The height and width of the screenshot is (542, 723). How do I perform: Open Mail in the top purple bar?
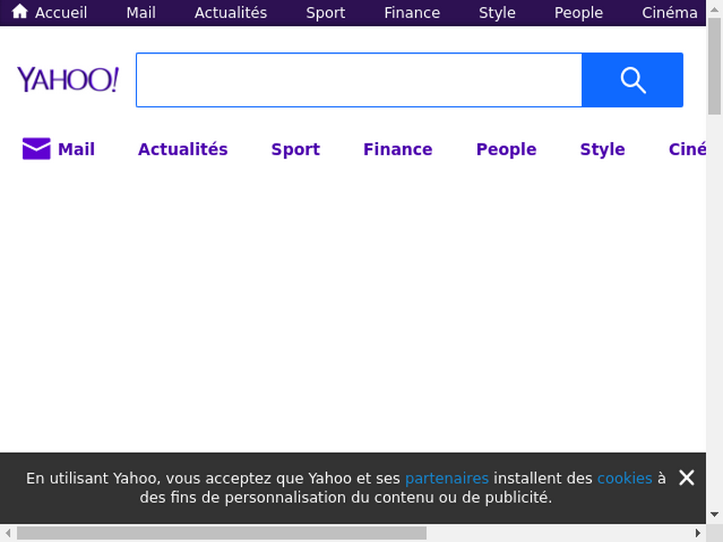[141, 13]
